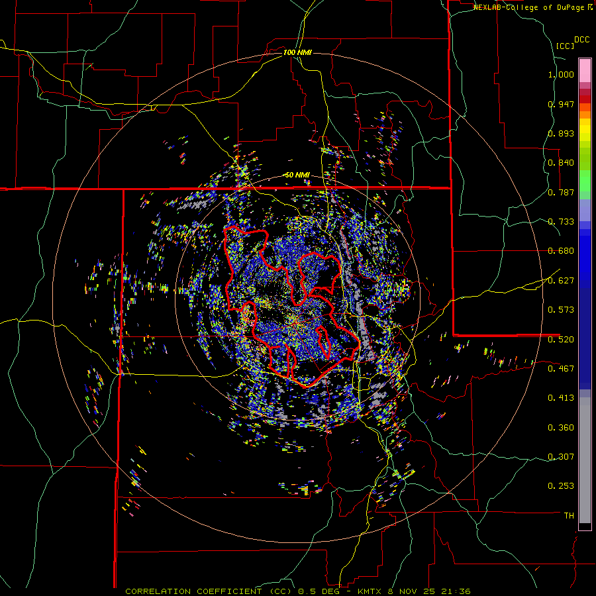Image resolution: width=596 pixels, height=596 pixels.
Task: Click the 0.627 legend value
Action: pos(561,281)
